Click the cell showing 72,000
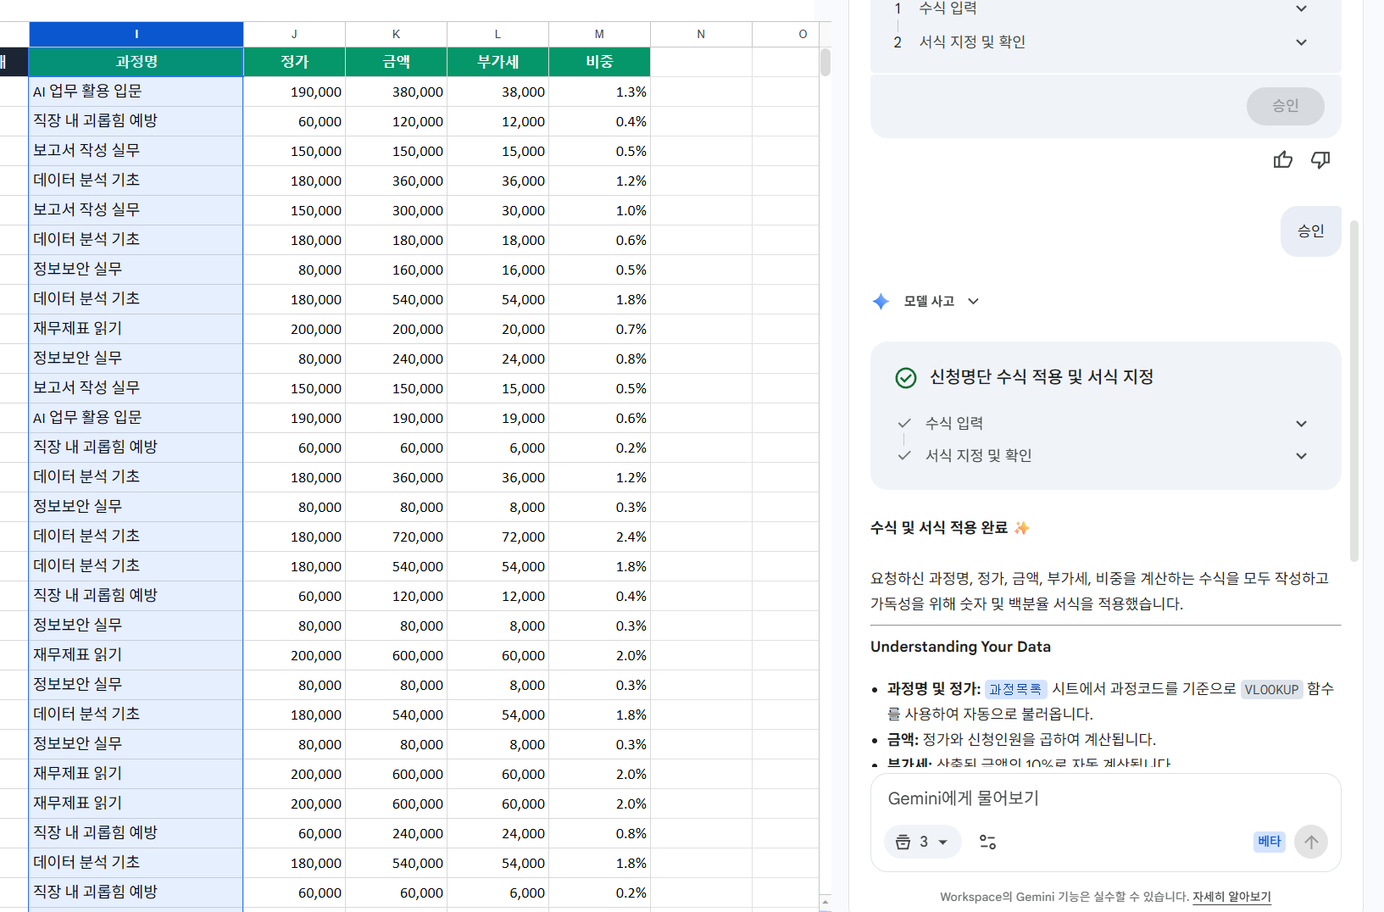1384x912 pixels. 497,537
